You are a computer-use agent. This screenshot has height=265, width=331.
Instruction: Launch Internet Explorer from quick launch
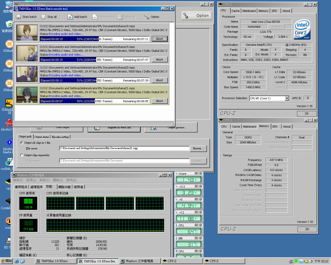[17, 261]
